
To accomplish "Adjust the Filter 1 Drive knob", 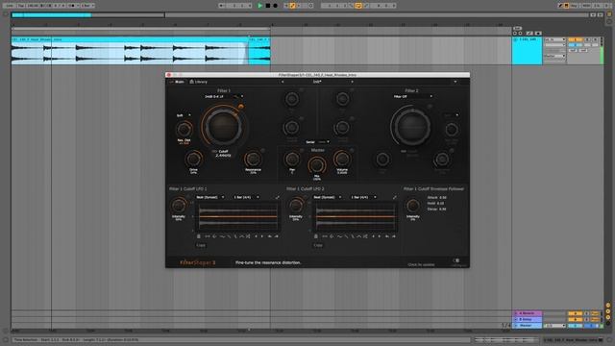I will [x=193, y=160].
